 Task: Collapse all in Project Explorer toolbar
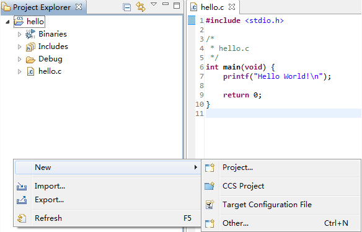tap(126, 7)
